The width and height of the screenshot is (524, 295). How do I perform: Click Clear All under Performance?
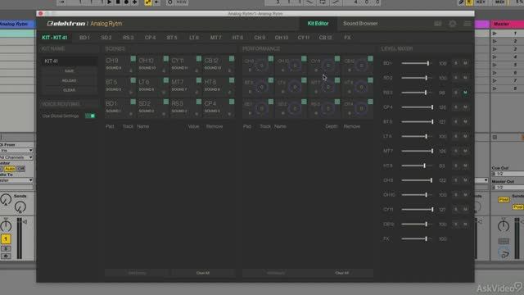342,273
